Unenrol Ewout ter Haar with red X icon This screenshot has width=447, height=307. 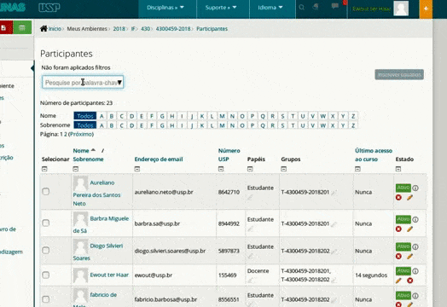coord(410,281)
